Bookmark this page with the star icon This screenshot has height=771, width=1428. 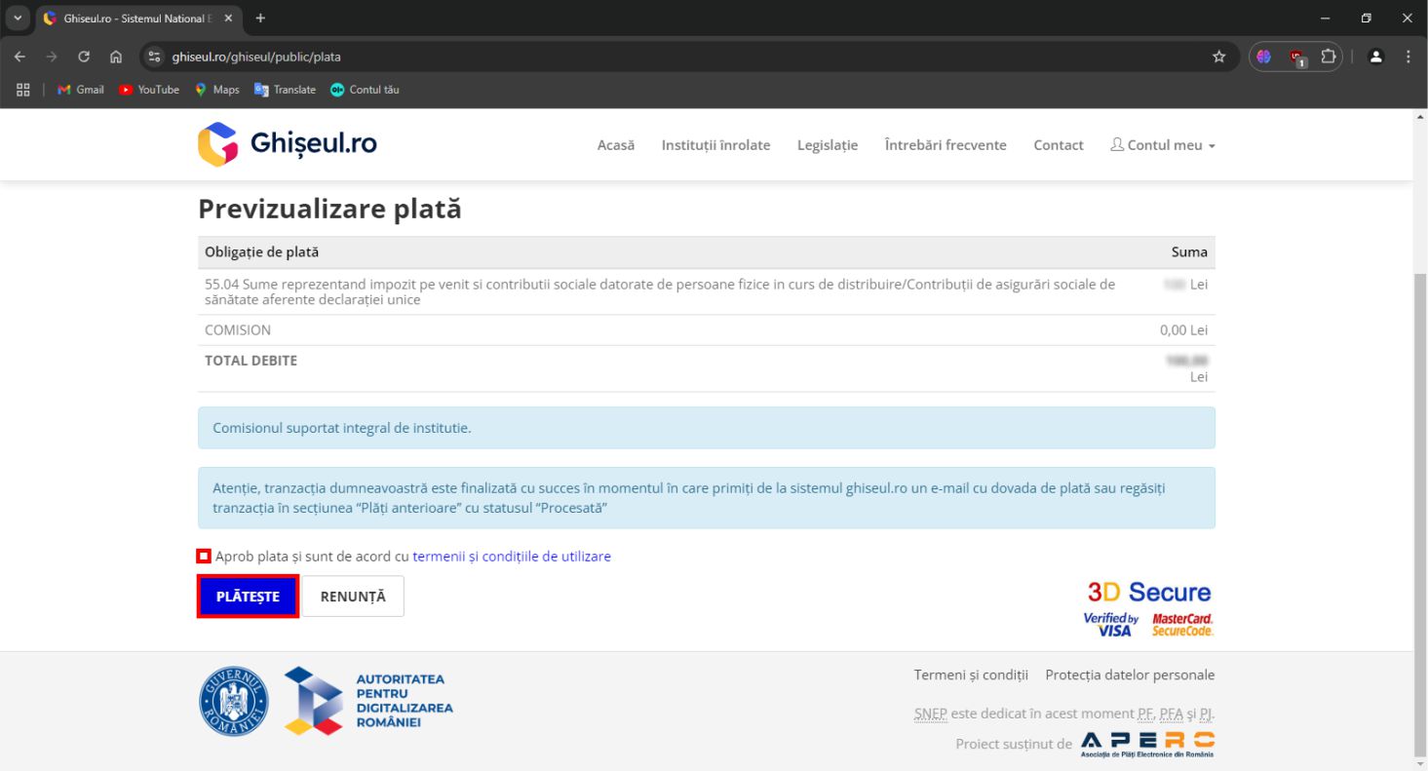click(1218, 57)
